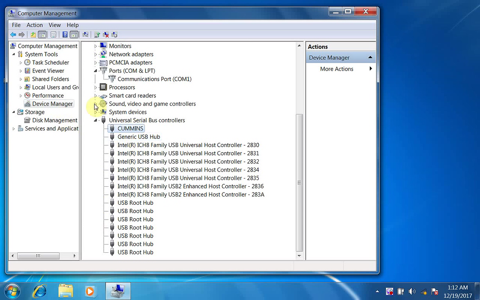Image resolution: width=480 pixels, height=300 pixels.
Task: Expand the Network adapters category
Action: click(x=95, y=54)
